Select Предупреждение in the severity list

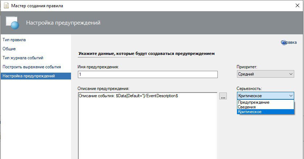266,102
